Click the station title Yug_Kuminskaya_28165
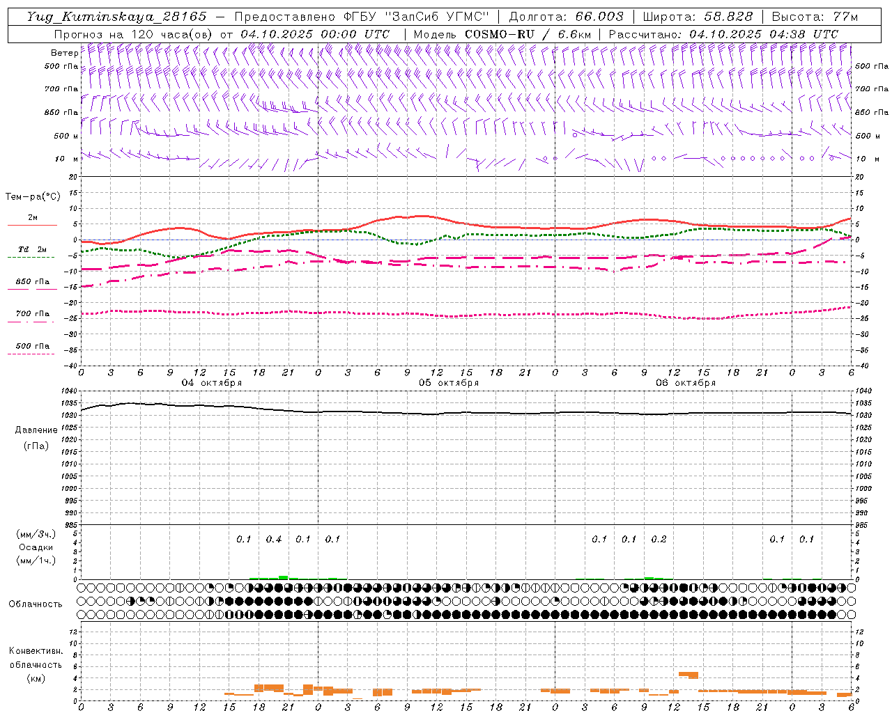 coord(116,17)
